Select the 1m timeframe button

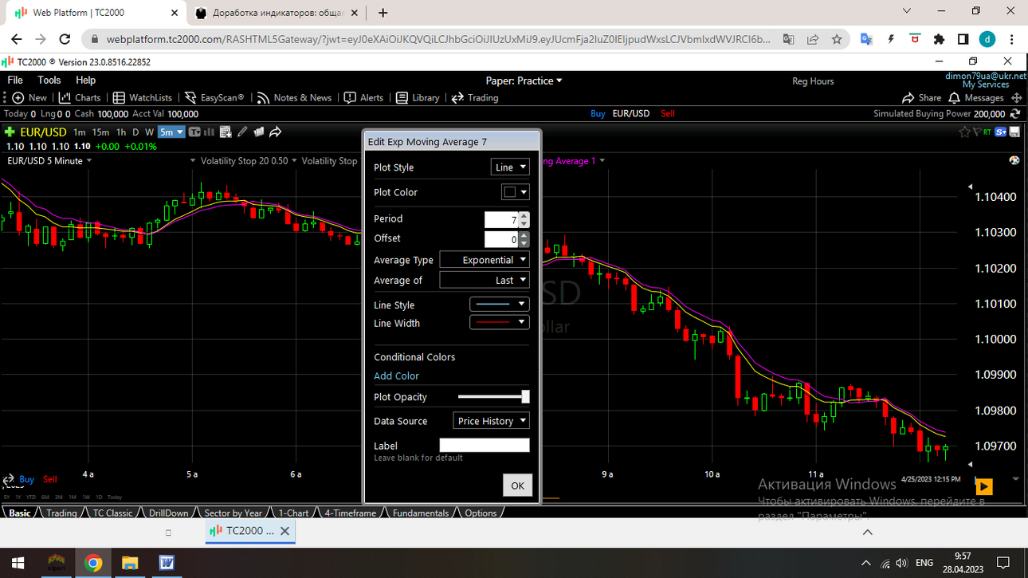[79, 132]
